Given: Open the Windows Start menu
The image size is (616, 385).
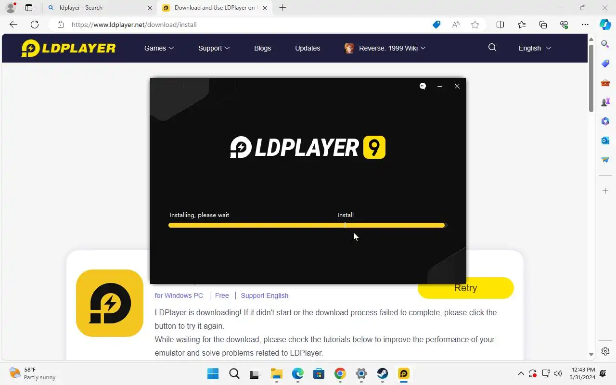Looking at the screenshot, I should (213, 373).
